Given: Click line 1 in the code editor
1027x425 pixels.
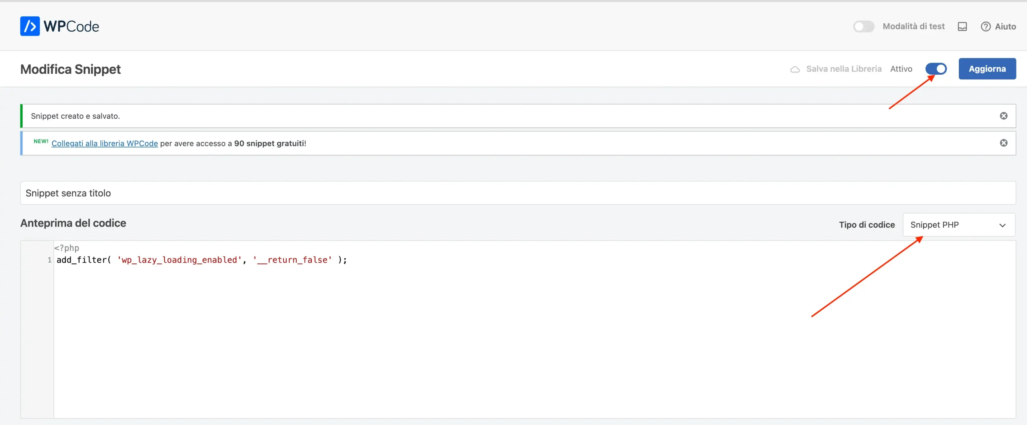Looking at the screenshot, I should coord(201,260).
